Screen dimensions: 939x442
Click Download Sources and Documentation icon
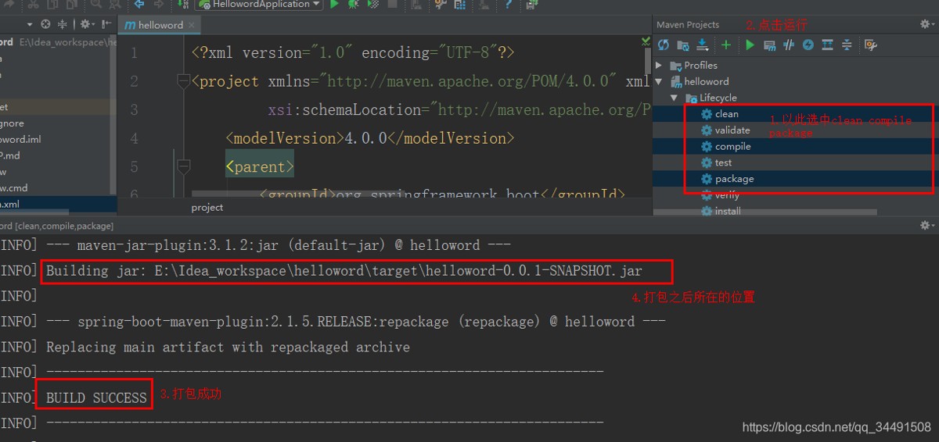(702, 45)
